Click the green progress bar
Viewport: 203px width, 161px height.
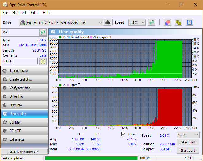click(x=91, y=158)
